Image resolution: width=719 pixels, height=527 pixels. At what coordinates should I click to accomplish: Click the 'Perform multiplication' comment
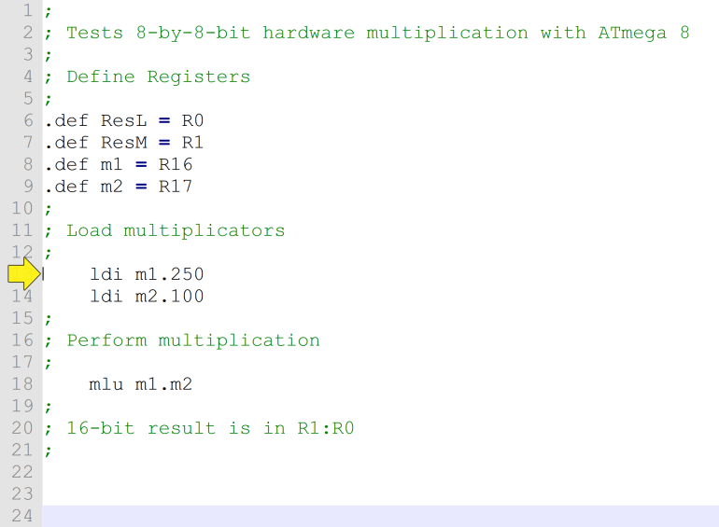(192, 340)
